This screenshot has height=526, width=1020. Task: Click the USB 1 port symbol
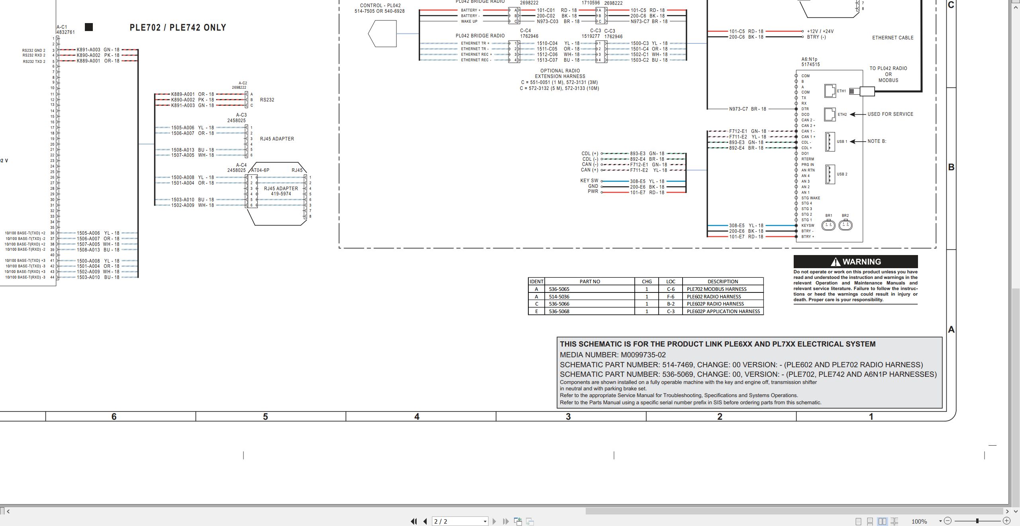[x=830, y=142]
